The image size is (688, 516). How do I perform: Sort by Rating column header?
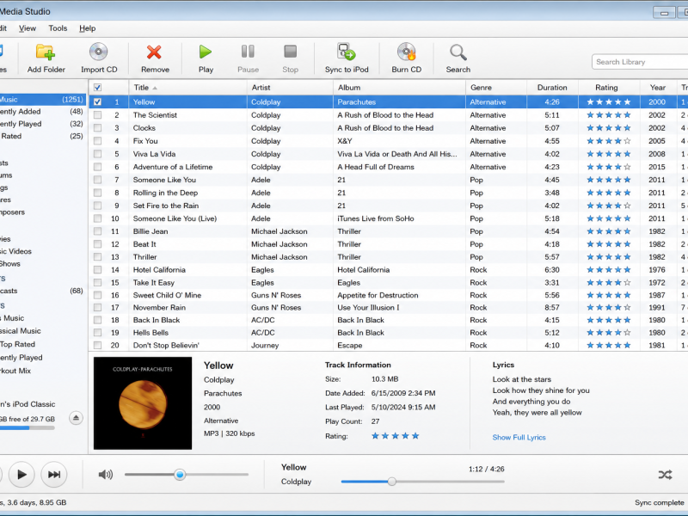(609, 88)
